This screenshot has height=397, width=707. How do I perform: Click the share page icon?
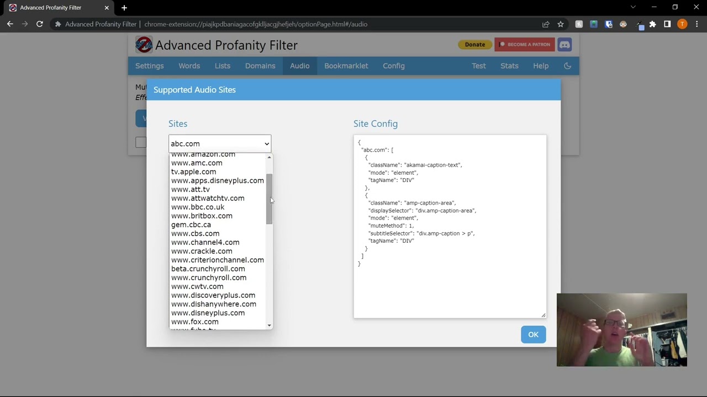point(546,24)
